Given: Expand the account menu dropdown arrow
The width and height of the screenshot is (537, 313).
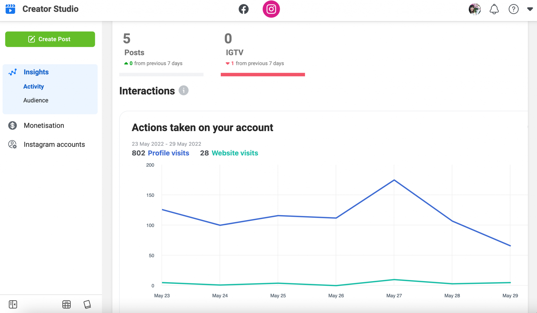Looking at the screenshot, I should coord(530,9).
